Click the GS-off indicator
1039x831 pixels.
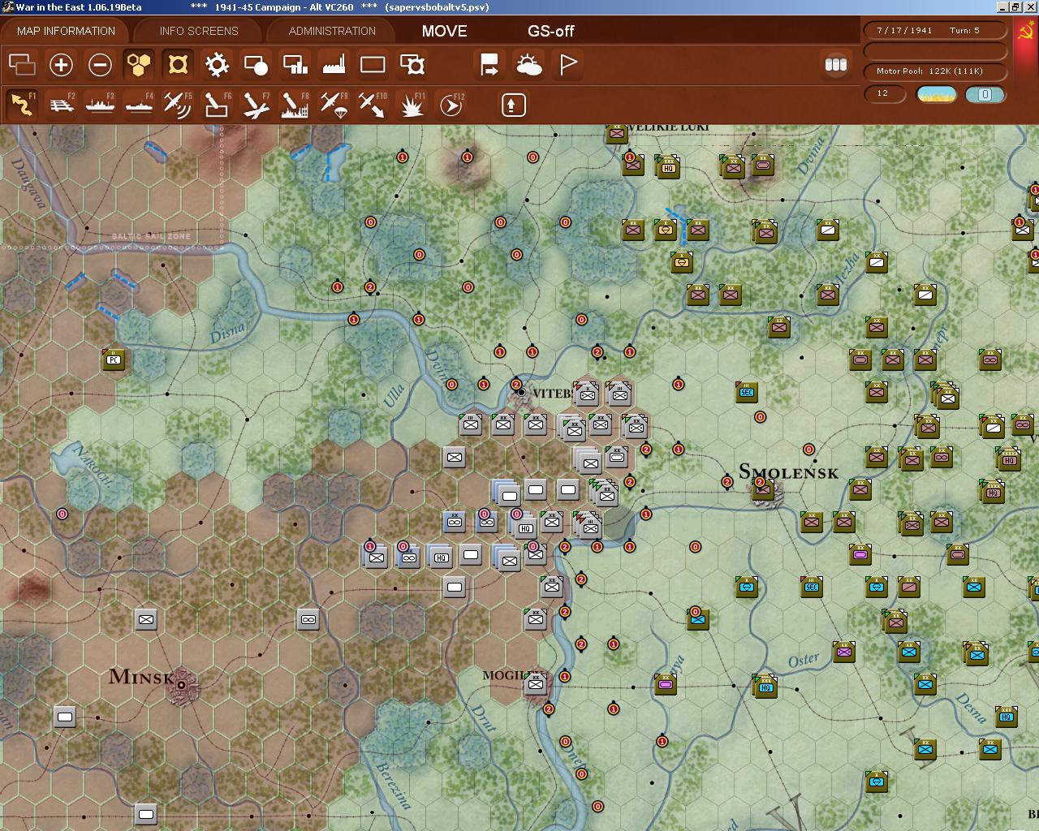(x=550, y=31)
